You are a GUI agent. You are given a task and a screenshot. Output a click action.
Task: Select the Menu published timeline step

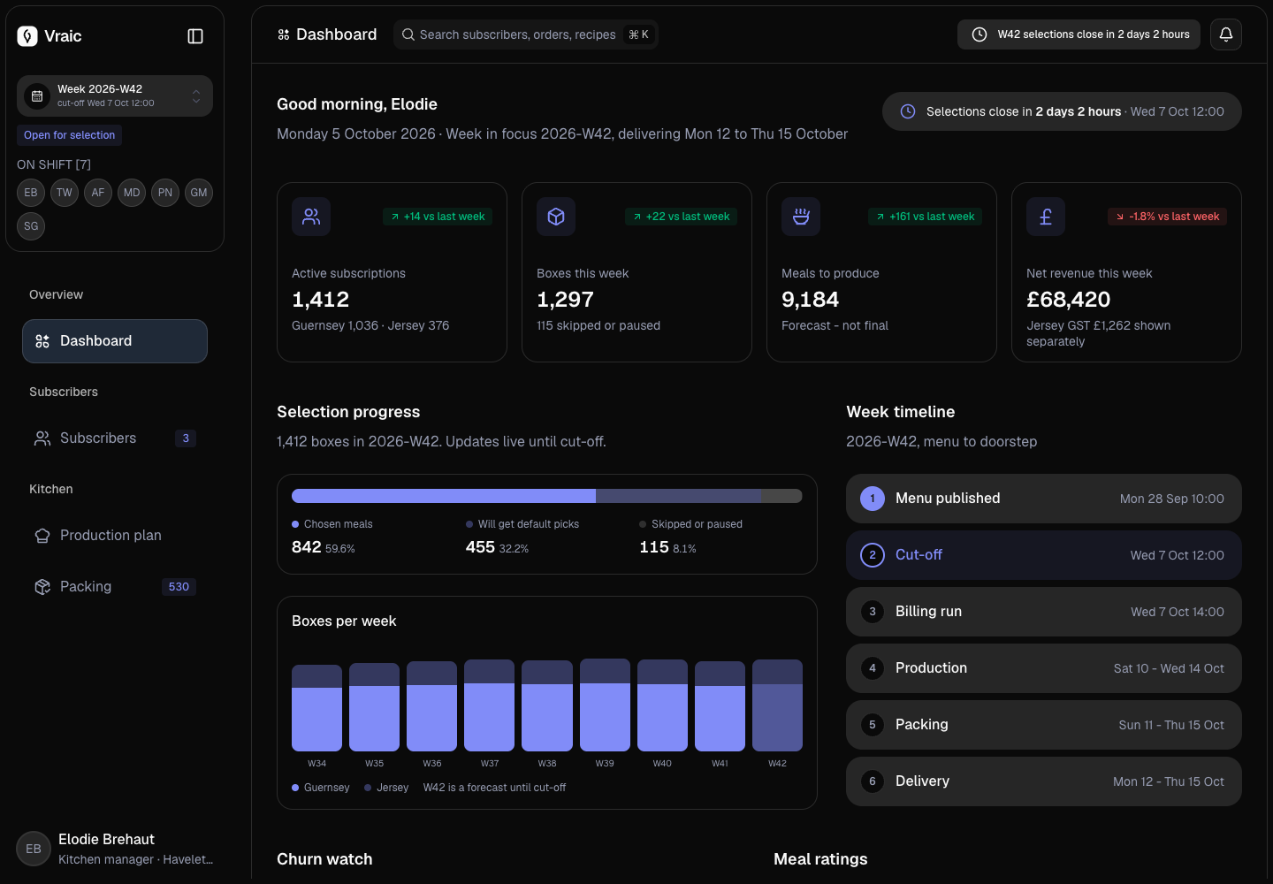point(1044,499)
